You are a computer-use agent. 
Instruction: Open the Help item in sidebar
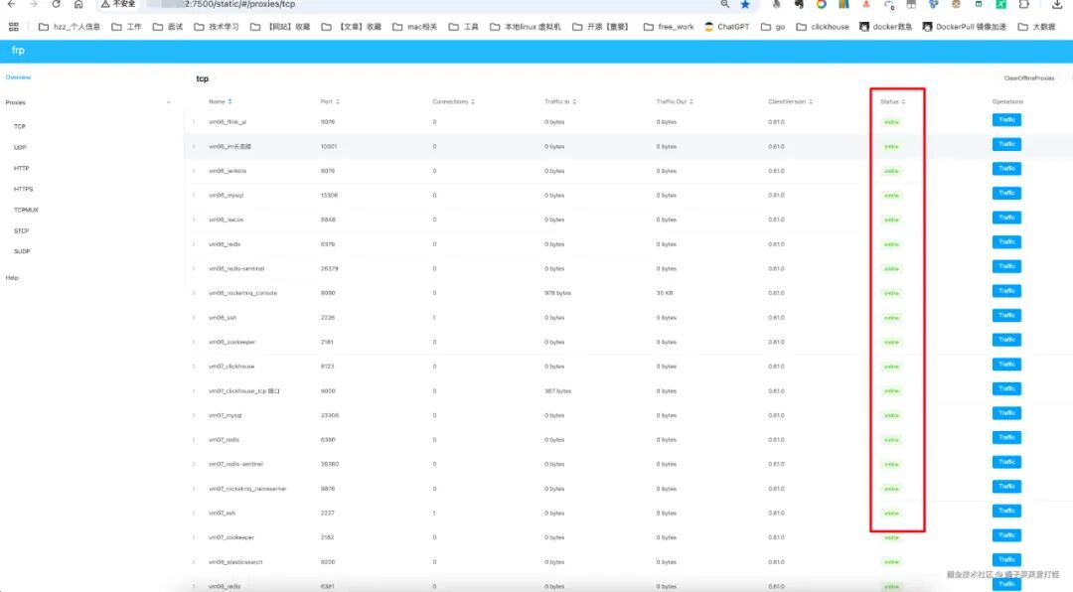(12, 278)
